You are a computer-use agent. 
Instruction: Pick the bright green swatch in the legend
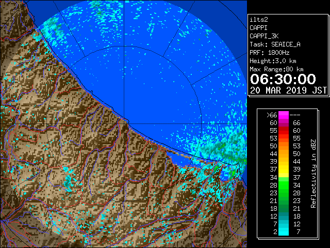pyautogui.click(x=284, y=185)
